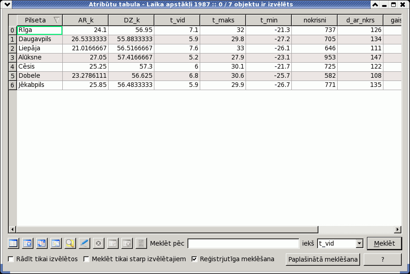Click the Alūksne cell
Viewport: 410px width, 274px height.
pos(40,58)
